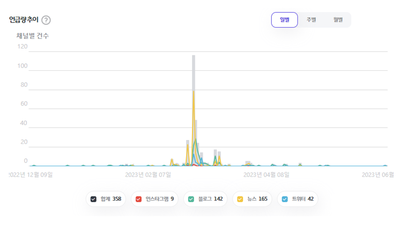Click the 2023년 04월 08일 axis label
This screenshot has width=404, height=227.
coord(266,175)
